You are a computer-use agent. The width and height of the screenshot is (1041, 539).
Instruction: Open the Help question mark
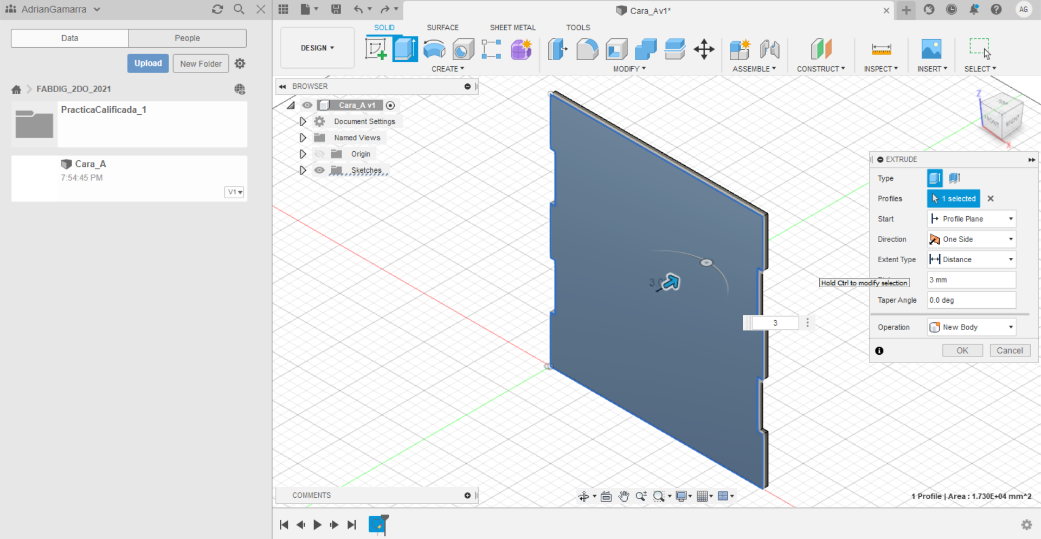pos(996,9)
